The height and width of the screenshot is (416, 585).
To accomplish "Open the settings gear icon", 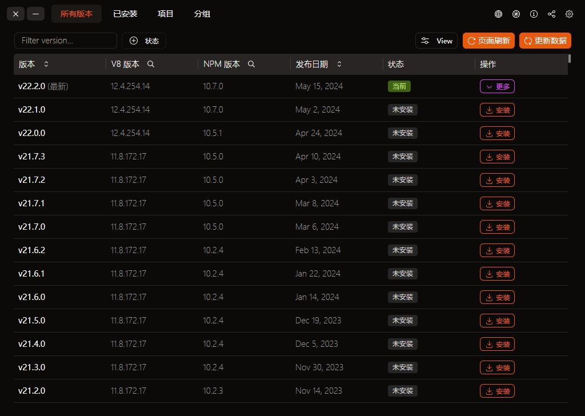I will click(x=569, y=14).
